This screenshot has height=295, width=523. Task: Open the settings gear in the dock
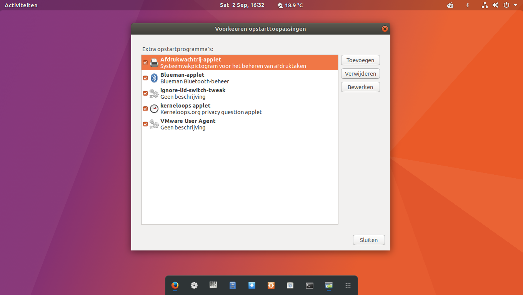[x=194, y=285]
